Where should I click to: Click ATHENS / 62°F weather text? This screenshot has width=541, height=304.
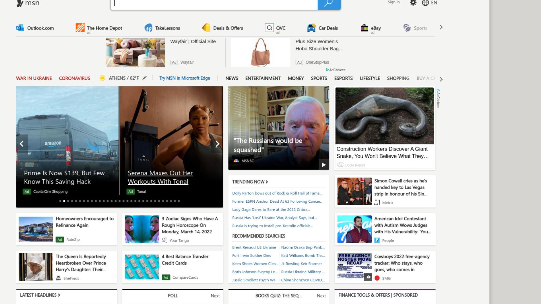pos(124,78)
